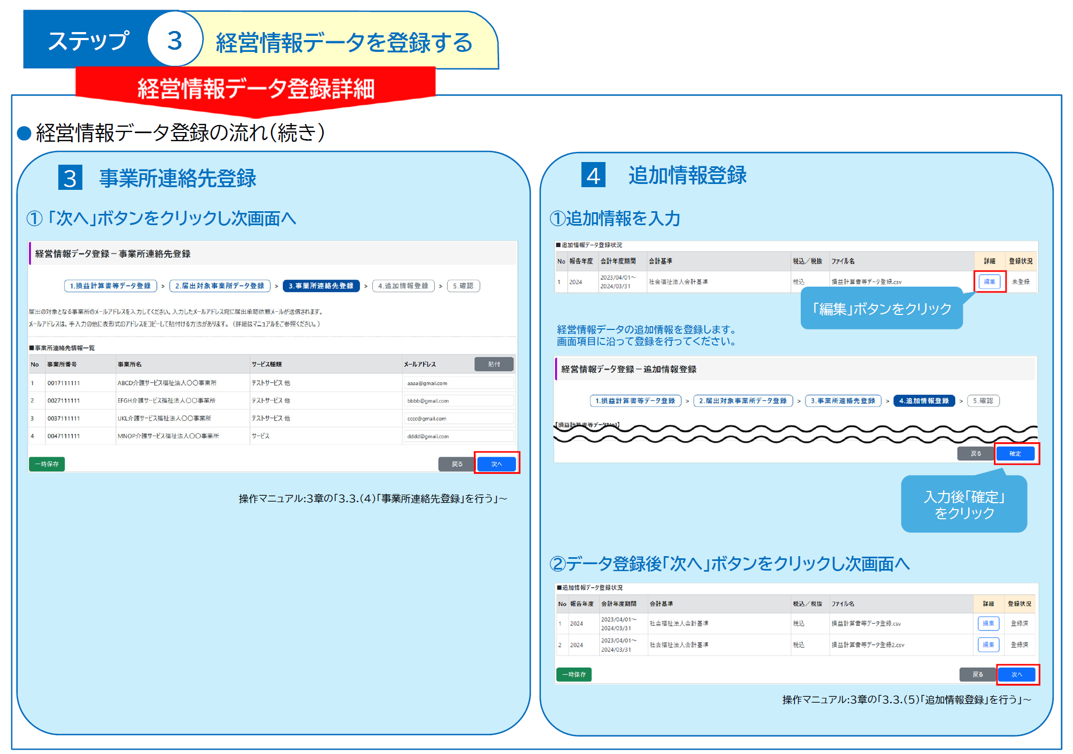This screenshot has height=754, width=1073.
Task: Click the 未登録 status in the top-right table
Action: click(x=1021, y=281)
